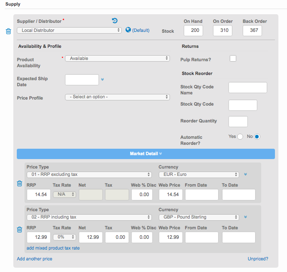Viewport: 287px width, 272px height.
Task: Expand chevron next to EUR - Euro currency
Action: 245,175
